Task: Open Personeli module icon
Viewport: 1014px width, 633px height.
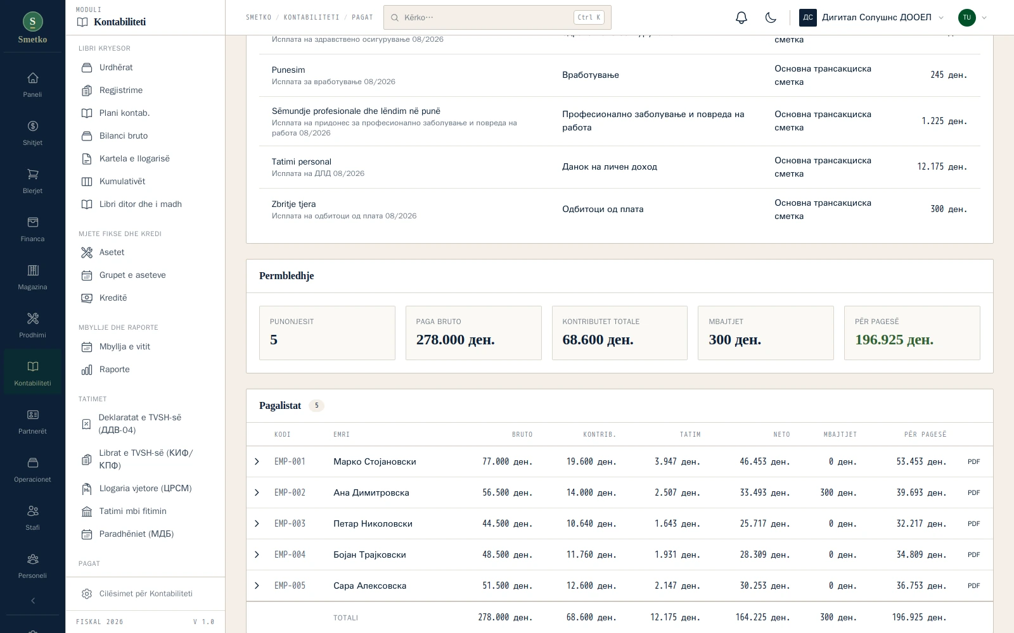Action: [x=33, y=566]
